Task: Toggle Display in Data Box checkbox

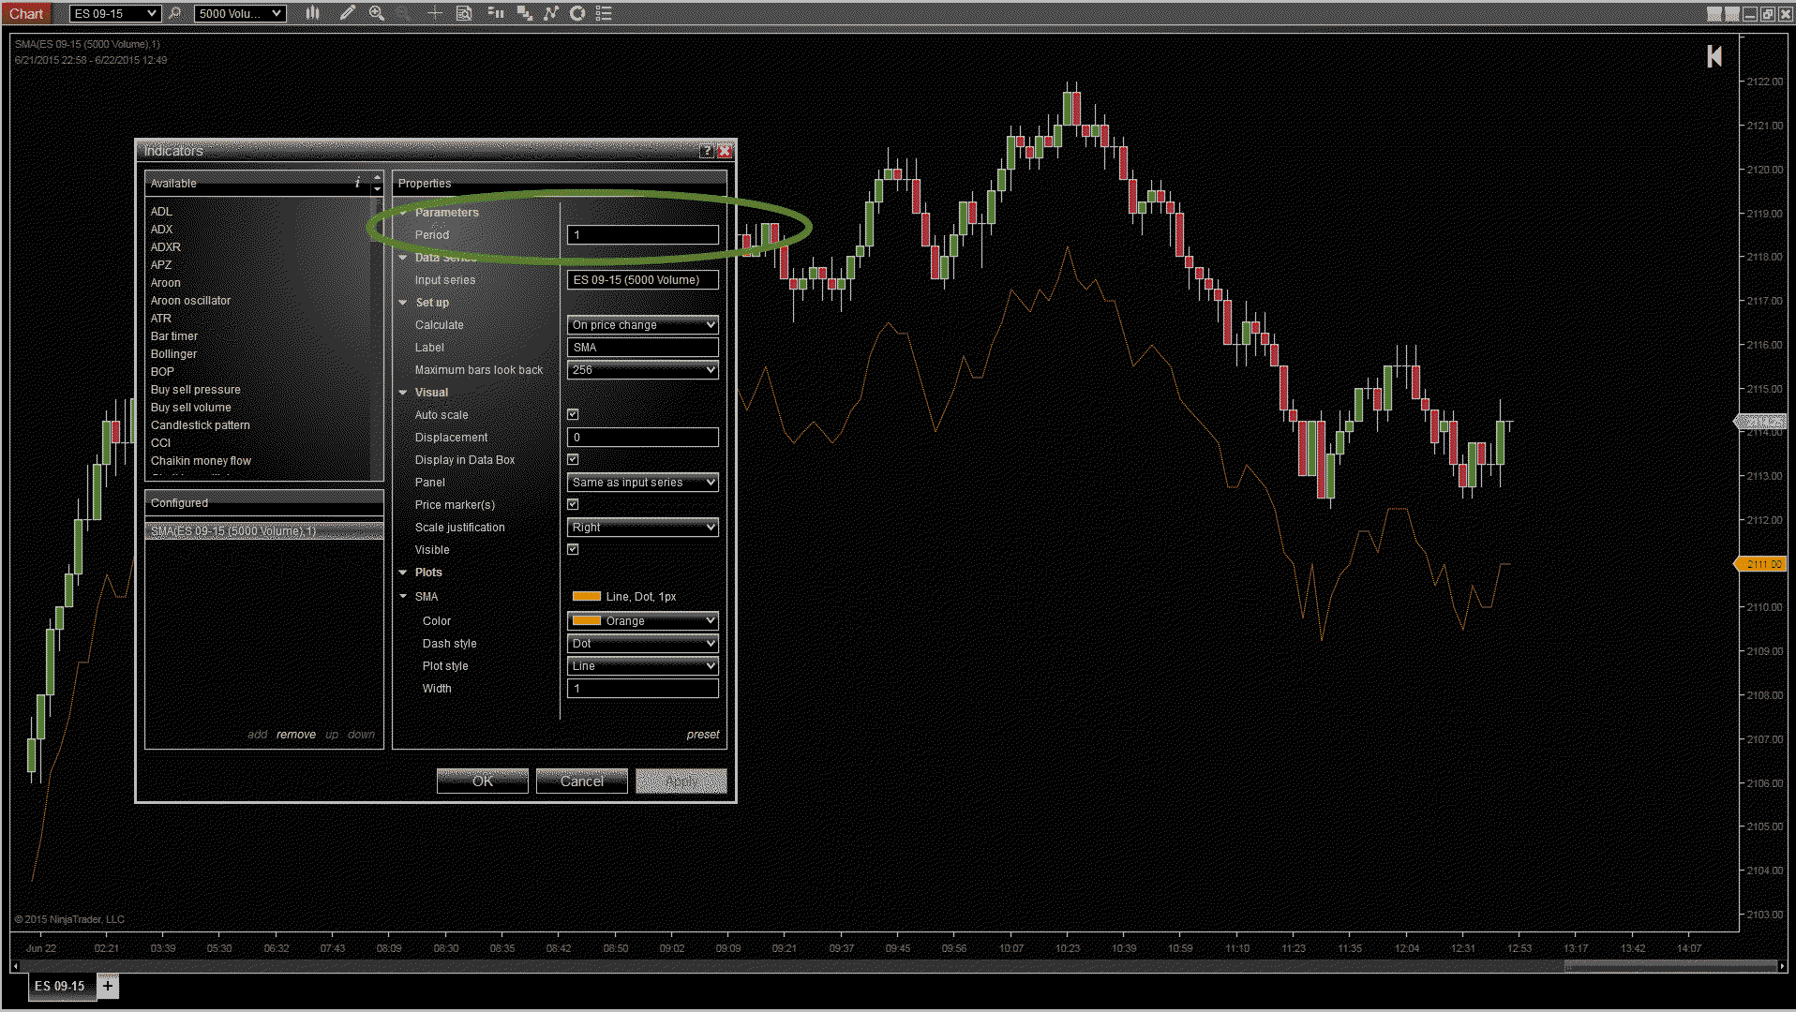Action: [x=573, y=459]
